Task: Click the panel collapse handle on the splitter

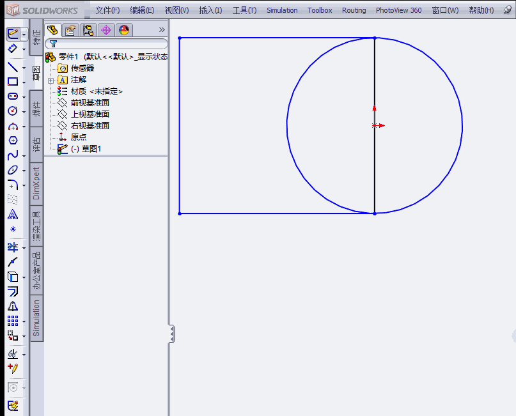Action: [x=171, y=334]
